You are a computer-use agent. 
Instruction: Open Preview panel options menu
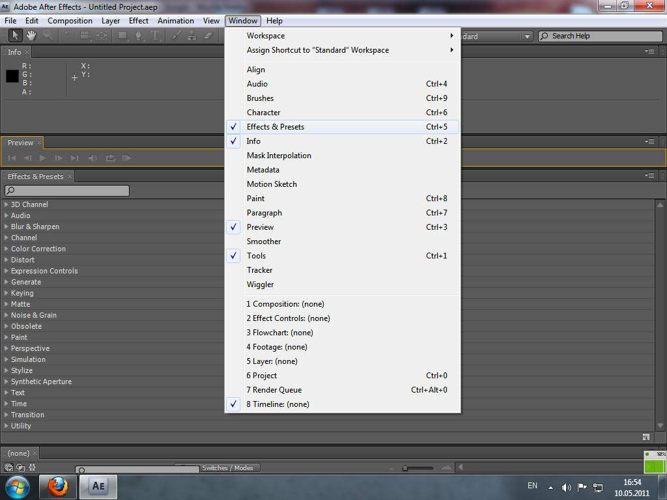point(649,141)
